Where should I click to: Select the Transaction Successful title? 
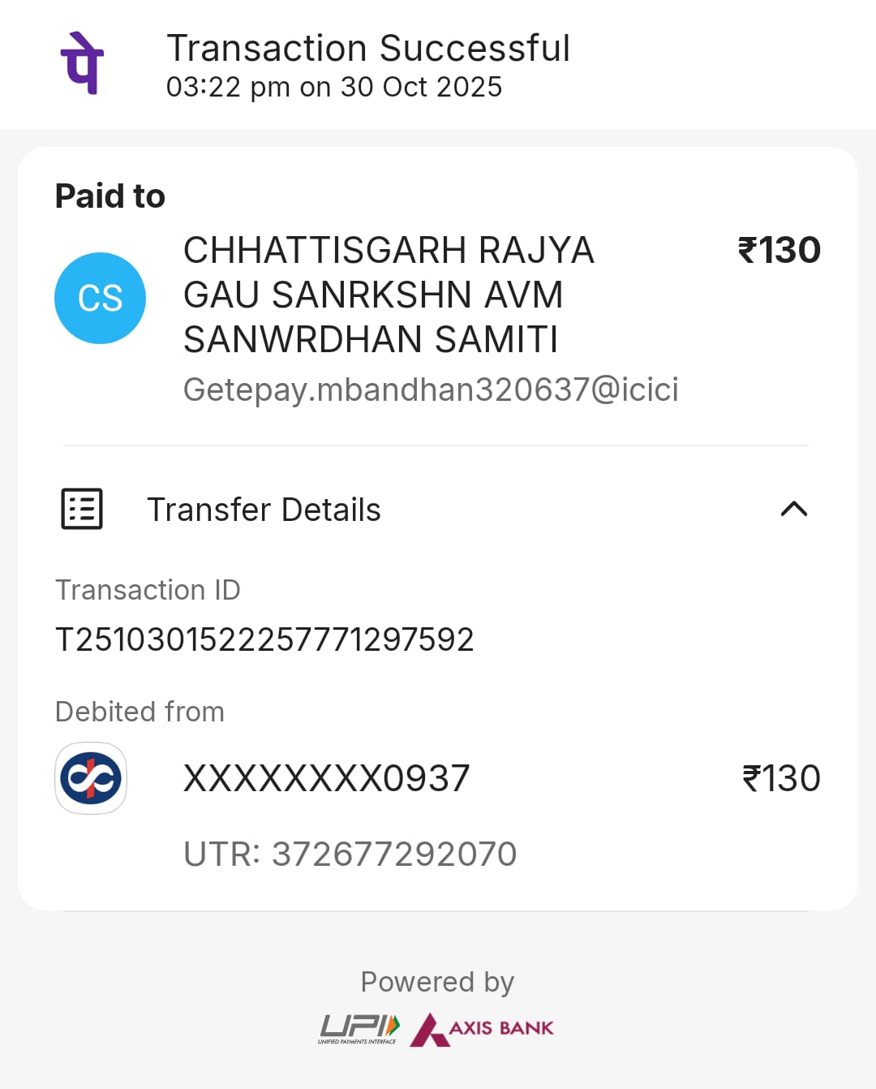(368, 48)
